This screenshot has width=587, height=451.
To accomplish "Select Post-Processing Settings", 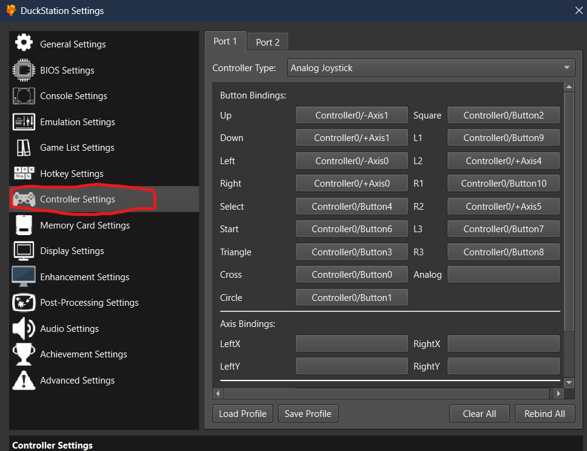I will click(104, 303).
